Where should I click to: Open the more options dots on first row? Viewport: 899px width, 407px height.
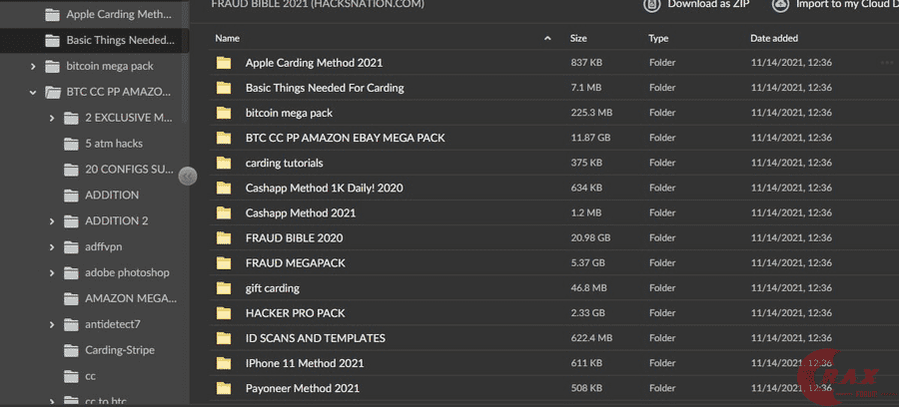pyautogui.click(x=887, y=63)
